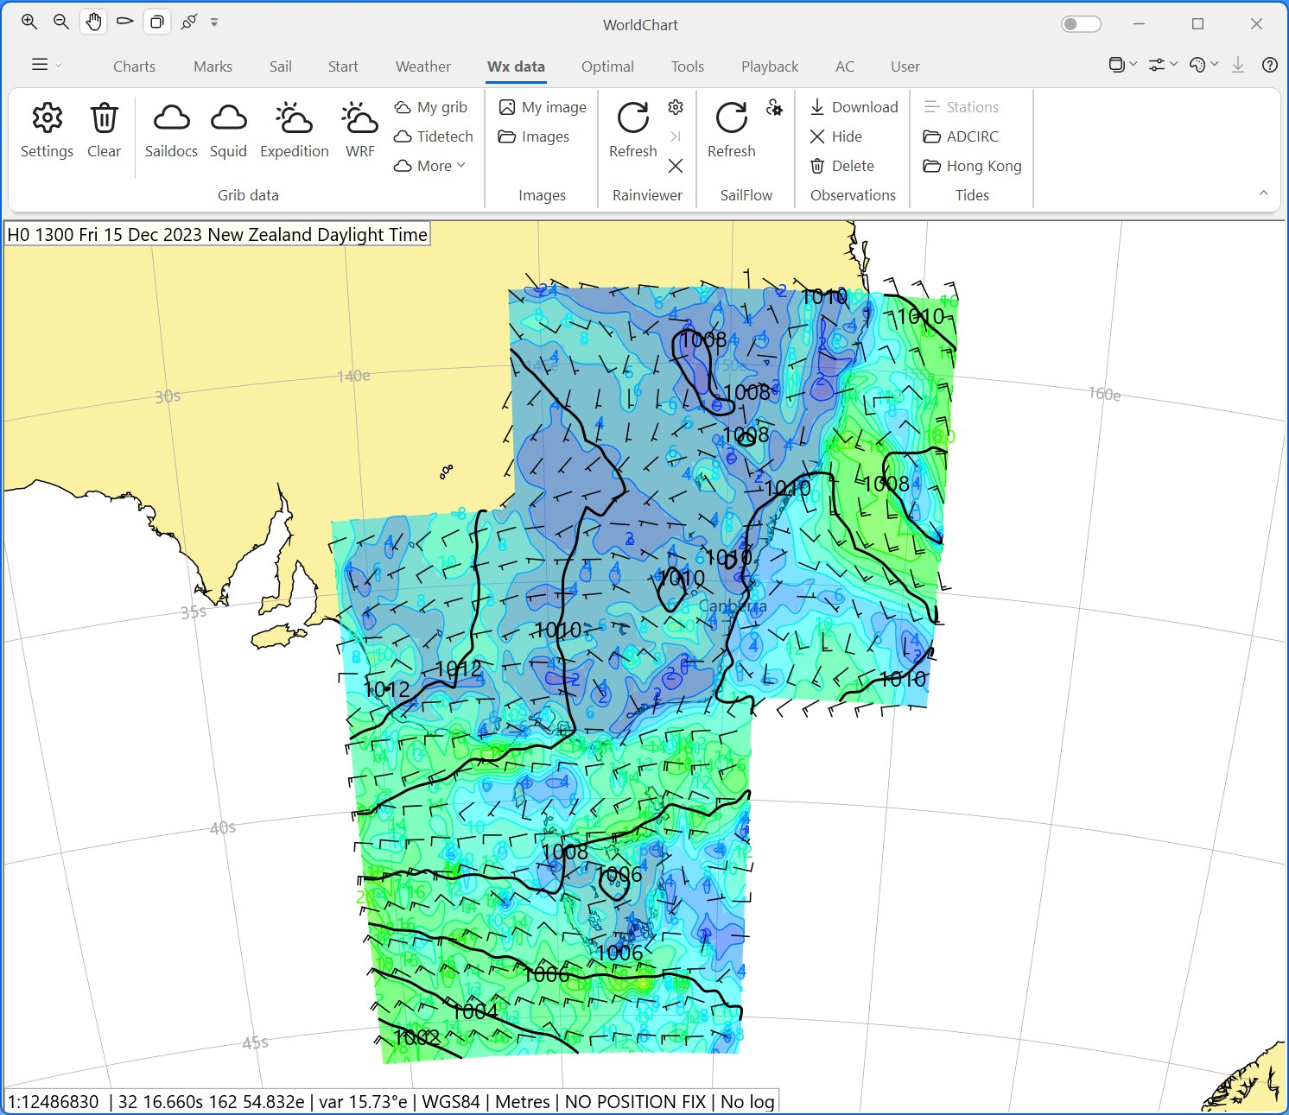Collapse the ribbon with chevron

point(1263,193)
